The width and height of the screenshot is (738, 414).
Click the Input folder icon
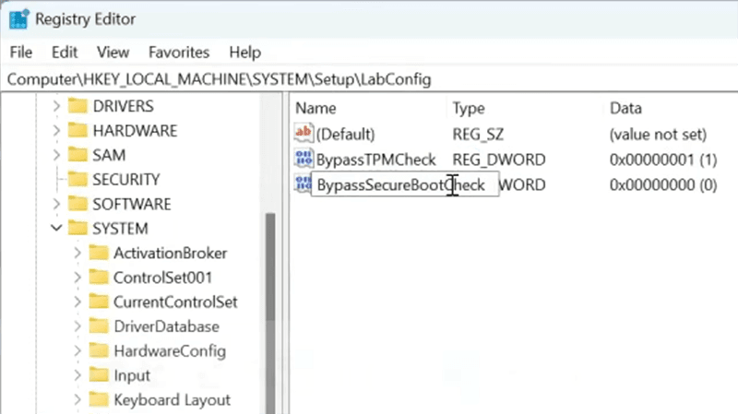coord(99,375)
